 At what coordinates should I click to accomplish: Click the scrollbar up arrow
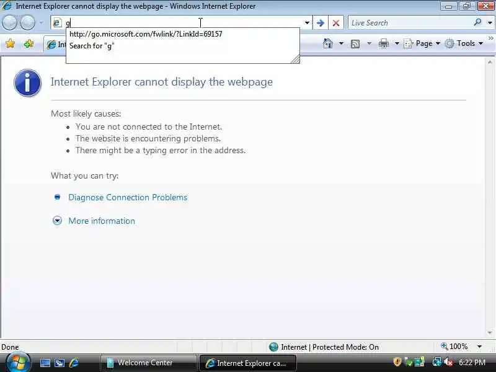coord(490,63)
